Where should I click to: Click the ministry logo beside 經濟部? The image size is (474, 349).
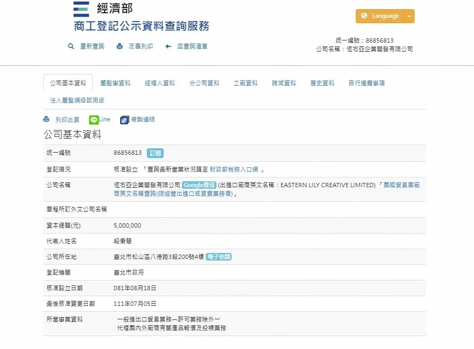(x=82, y=9)
